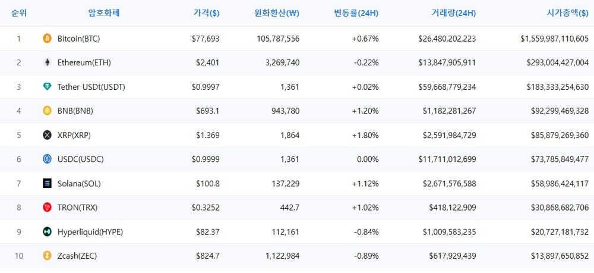This screenshot has height=273, width=594.
Task: Select the market cap $58,986,424,117
Action: pyautogui.click(x=560, y=184)
